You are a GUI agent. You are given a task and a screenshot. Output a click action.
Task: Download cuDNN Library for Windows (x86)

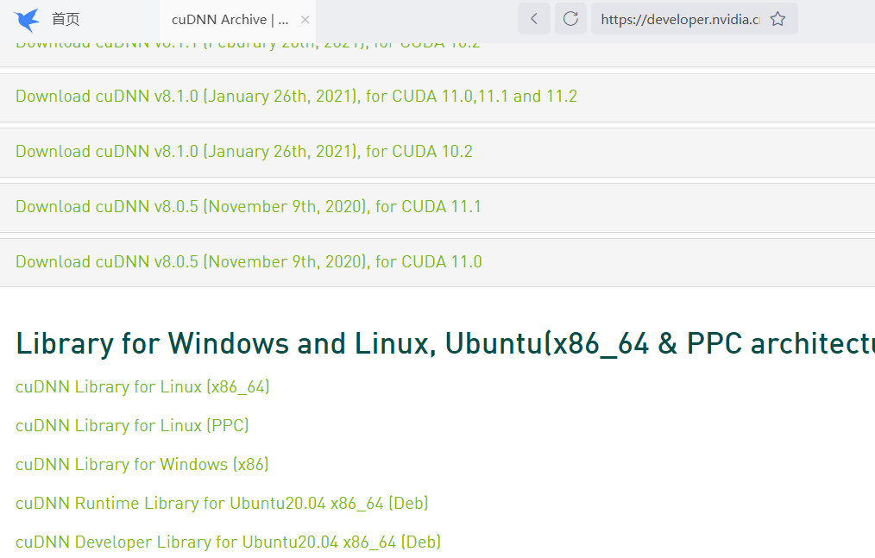[142, 464]
